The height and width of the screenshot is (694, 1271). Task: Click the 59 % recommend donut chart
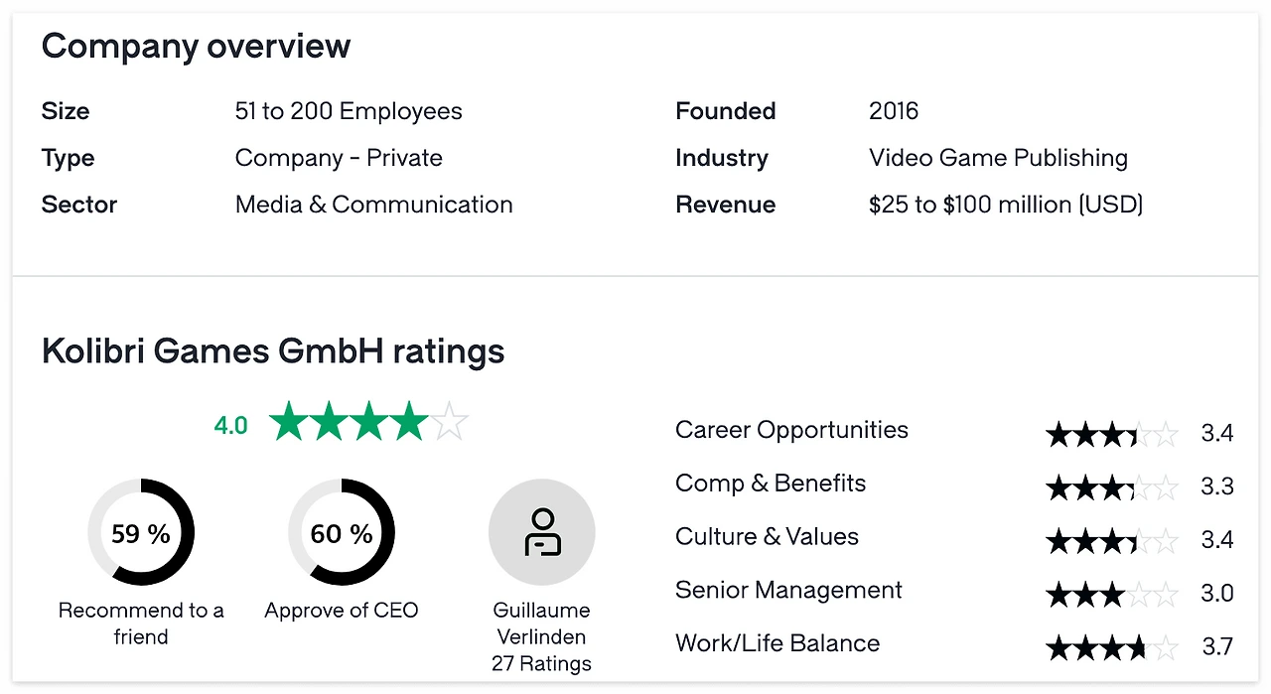141,533
